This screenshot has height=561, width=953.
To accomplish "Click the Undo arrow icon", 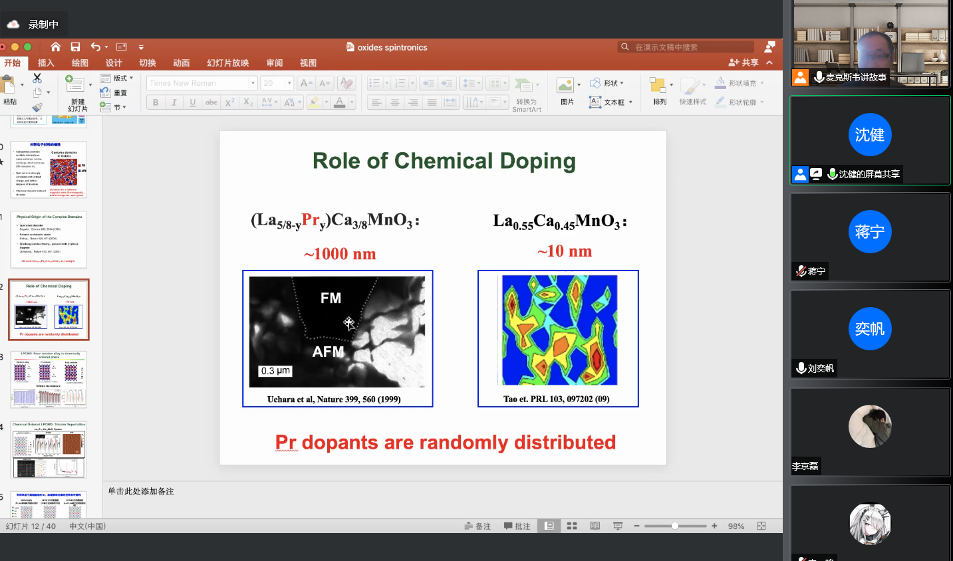I will coord(96,47).
